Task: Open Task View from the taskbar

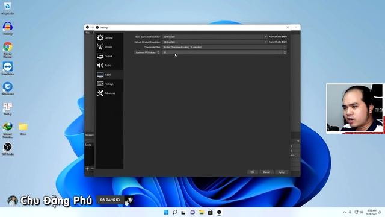Action: coord(183,212)
